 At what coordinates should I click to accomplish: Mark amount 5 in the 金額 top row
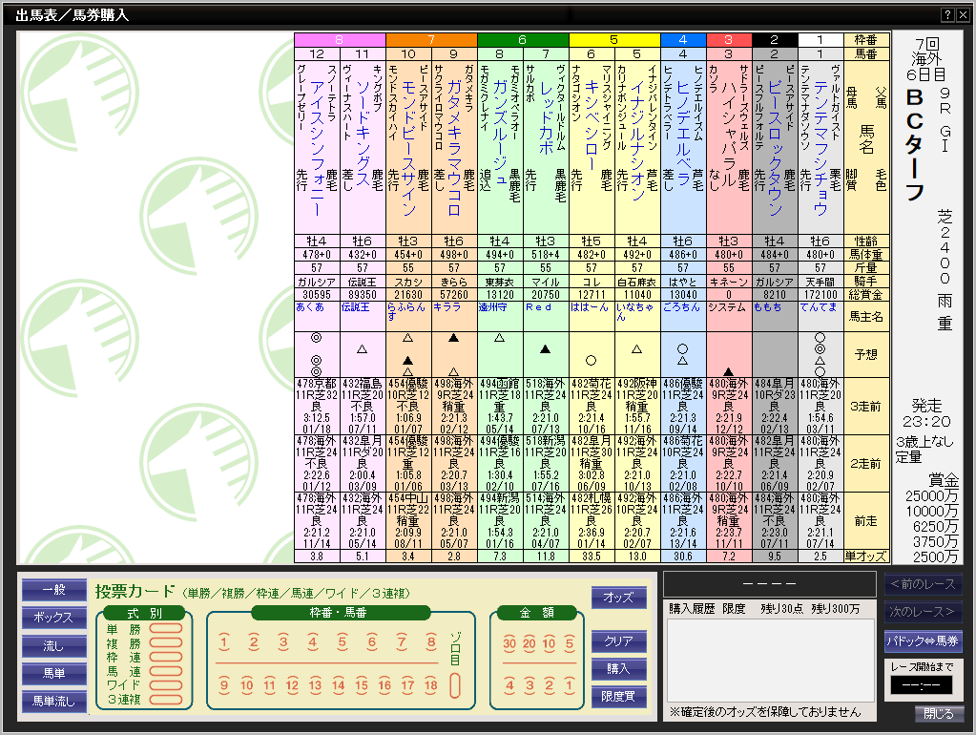point(570,644)
